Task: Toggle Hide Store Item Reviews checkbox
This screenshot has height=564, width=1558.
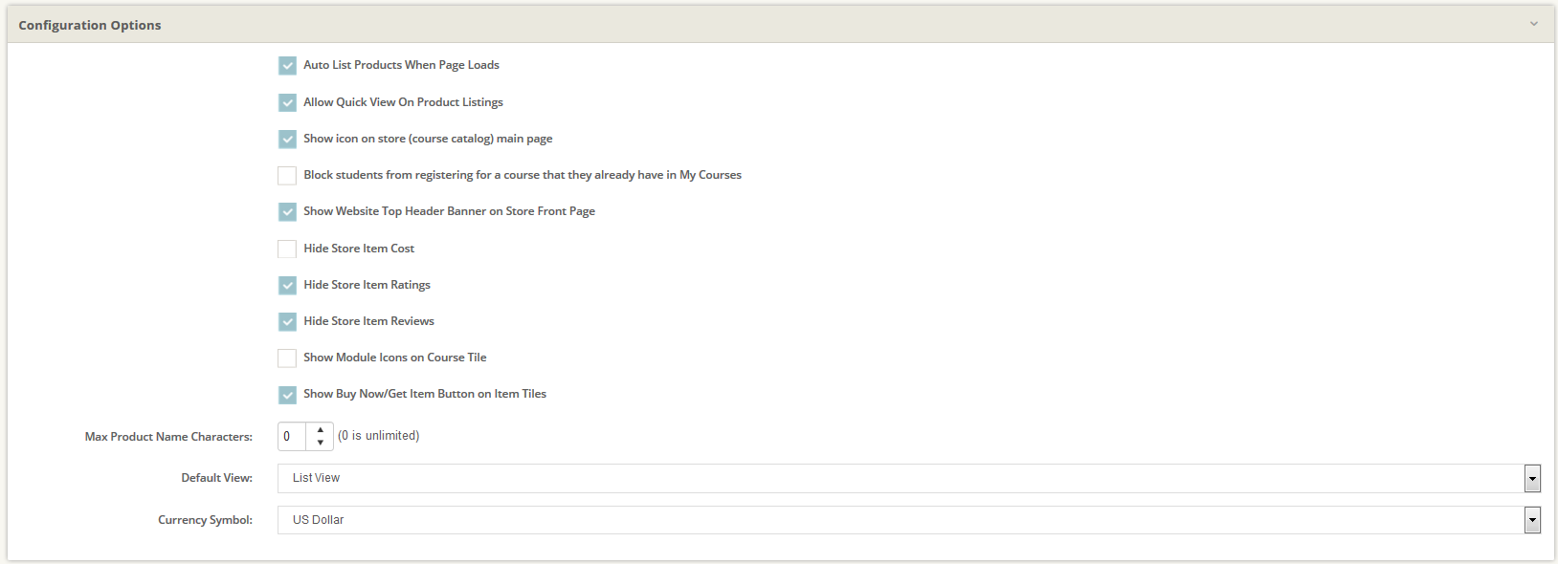Action: click(287, 321)
